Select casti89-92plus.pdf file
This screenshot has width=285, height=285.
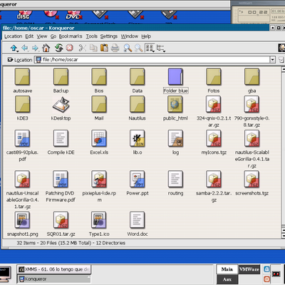[22, 145]
